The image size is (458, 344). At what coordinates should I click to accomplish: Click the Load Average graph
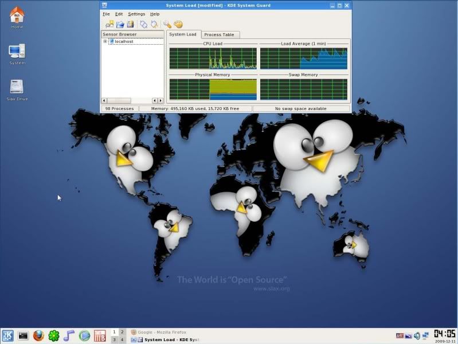click(x=304, y=58)
